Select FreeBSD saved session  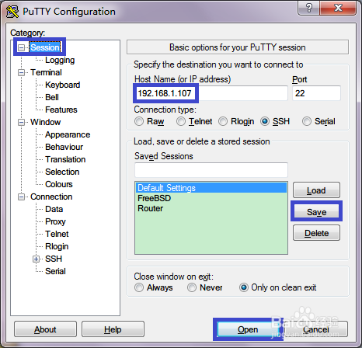point(211,198)
